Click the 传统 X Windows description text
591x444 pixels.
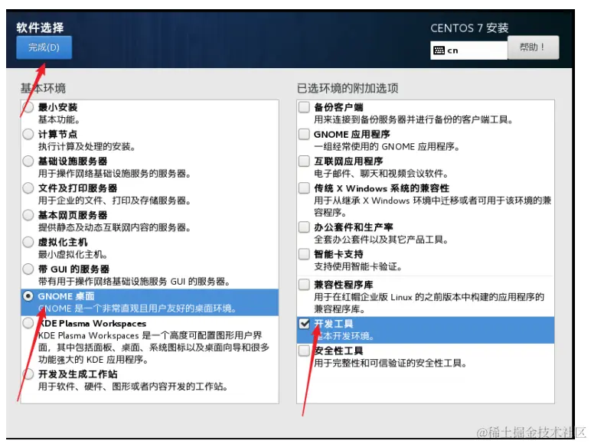pyautogui.click(x=433, y=207)
